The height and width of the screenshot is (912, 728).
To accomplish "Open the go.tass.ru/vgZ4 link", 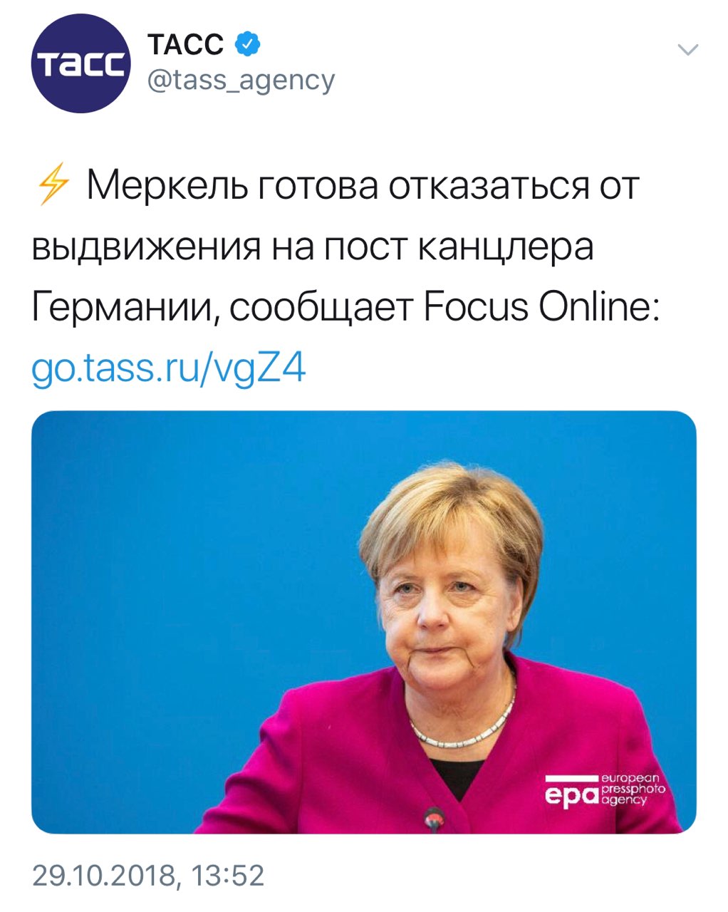I will click(x=169, y=369).
